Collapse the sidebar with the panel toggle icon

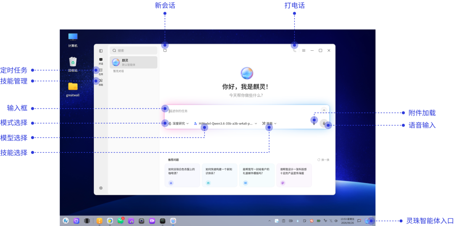coord(101,51)
